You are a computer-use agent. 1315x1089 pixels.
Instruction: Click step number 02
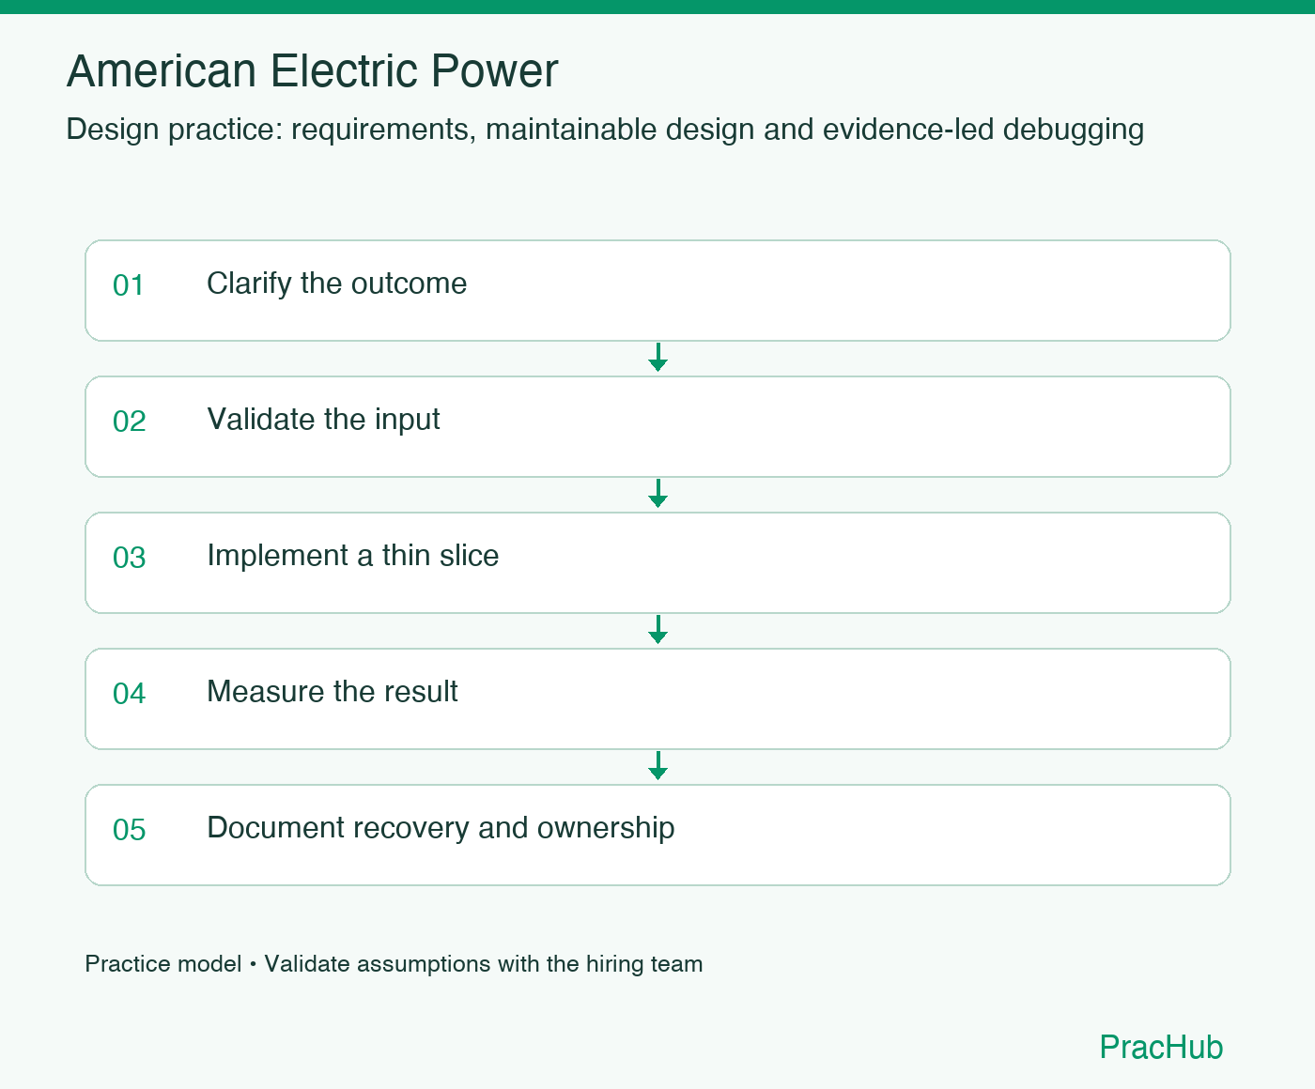click(x=129, y=422)
